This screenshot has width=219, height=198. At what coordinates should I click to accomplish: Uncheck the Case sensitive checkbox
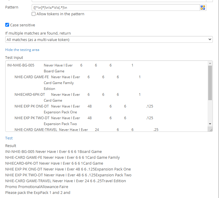(x=7, y=25)
